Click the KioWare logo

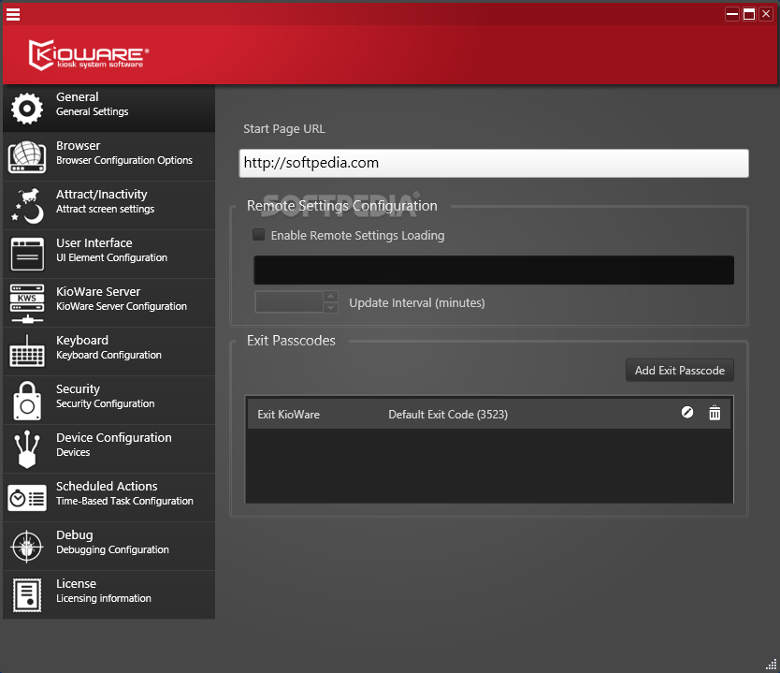pos(89,54)
